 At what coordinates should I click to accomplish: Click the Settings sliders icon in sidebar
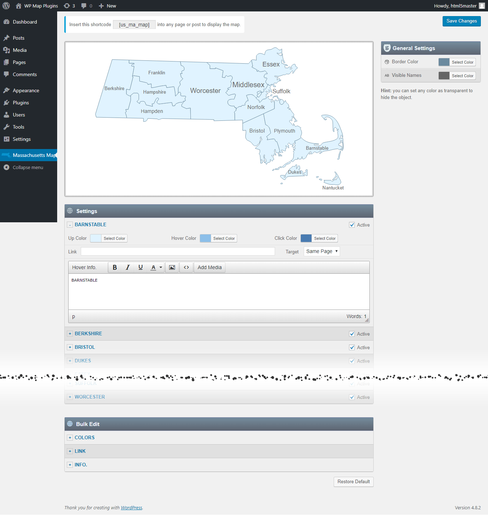tap(6, 139)
